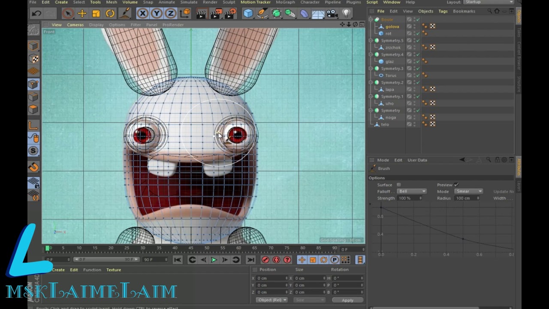The image size is (549, 309).
Task: Select the Live Selection tool
Action: pos(68,13)
